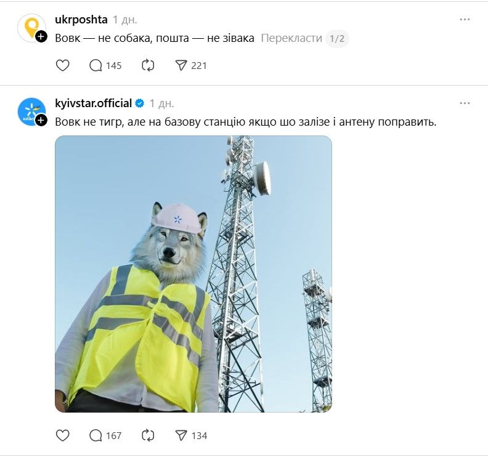Open ukrposhta post timestamp 1 дн.
488x460 pixels.
[125, 20]
